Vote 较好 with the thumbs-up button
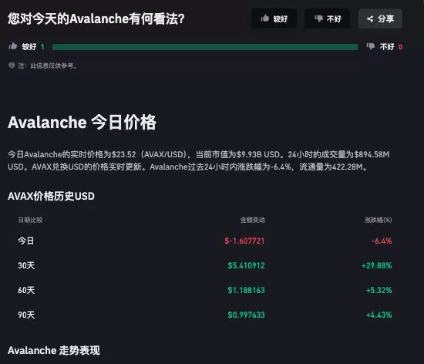Image resolution: width=424 pixels, height=364 pixels. 274,19
